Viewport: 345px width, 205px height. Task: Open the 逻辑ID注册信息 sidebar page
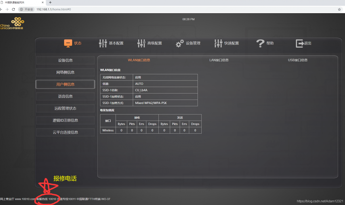65,120
